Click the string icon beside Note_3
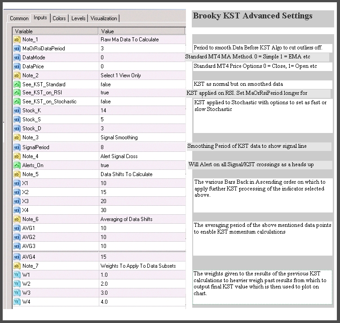This screenshot has width=340, height=323. [x=17, y=137]
